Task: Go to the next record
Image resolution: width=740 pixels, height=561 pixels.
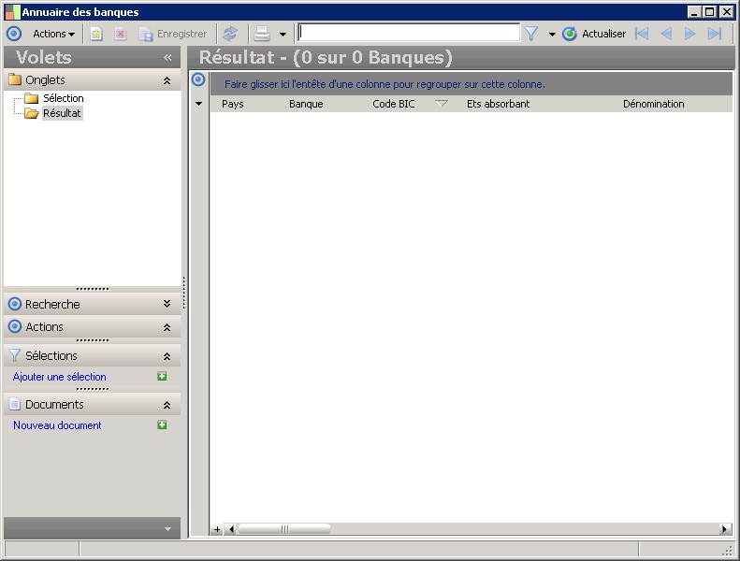Action: click(690, 34)
